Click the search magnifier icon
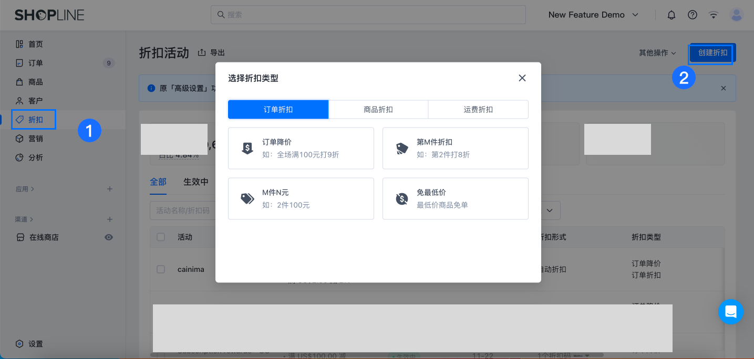 point(221,15)
